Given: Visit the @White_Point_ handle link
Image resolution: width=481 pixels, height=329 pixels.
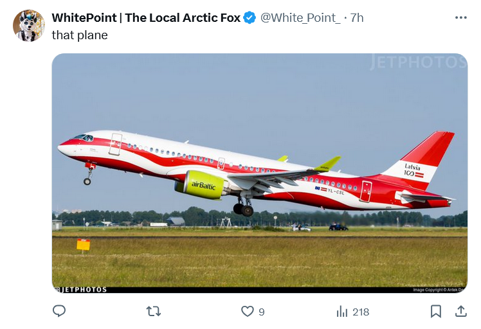Looking at the screenshot, I should pyautogui.click(x=300, y=18).
